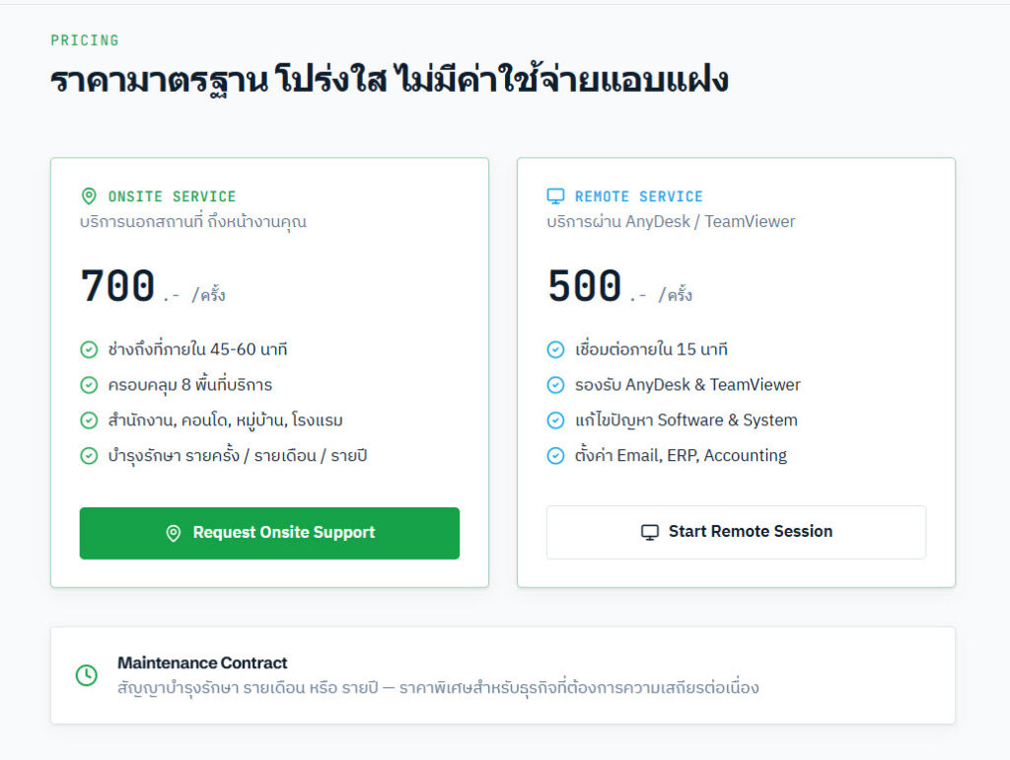Click the clock icon beside Maintenance Contract
Image resolution: width=1010 pixels, height=760 pixels.
[87, 675]
